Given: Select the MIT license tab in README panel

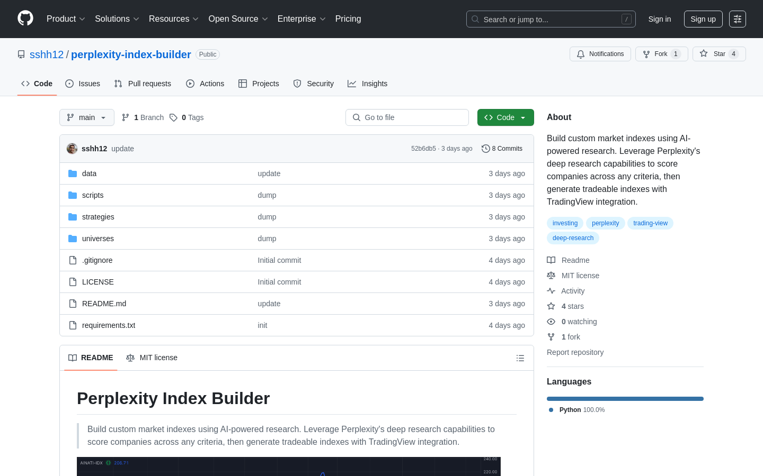Looking at the screenshot, I should coord(152,358).
